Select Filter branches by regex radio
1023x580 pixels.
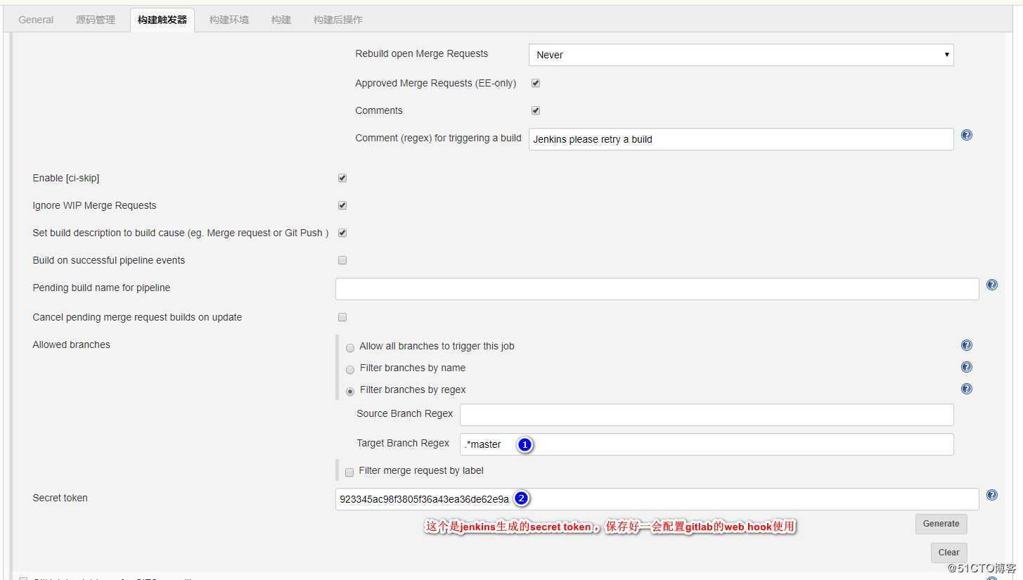350,392
